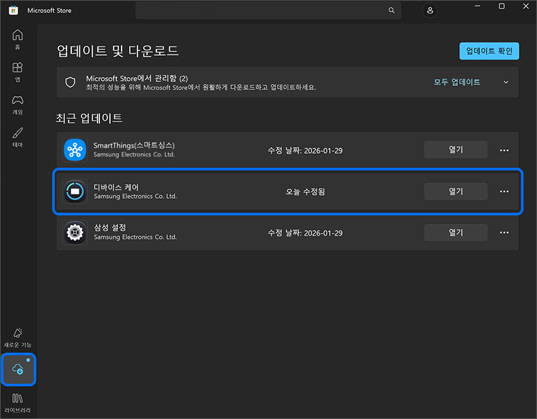Viewport: 537px width, 419px height.
Task: Open the more options menu for 디바이스 케어
Action: 504,191
